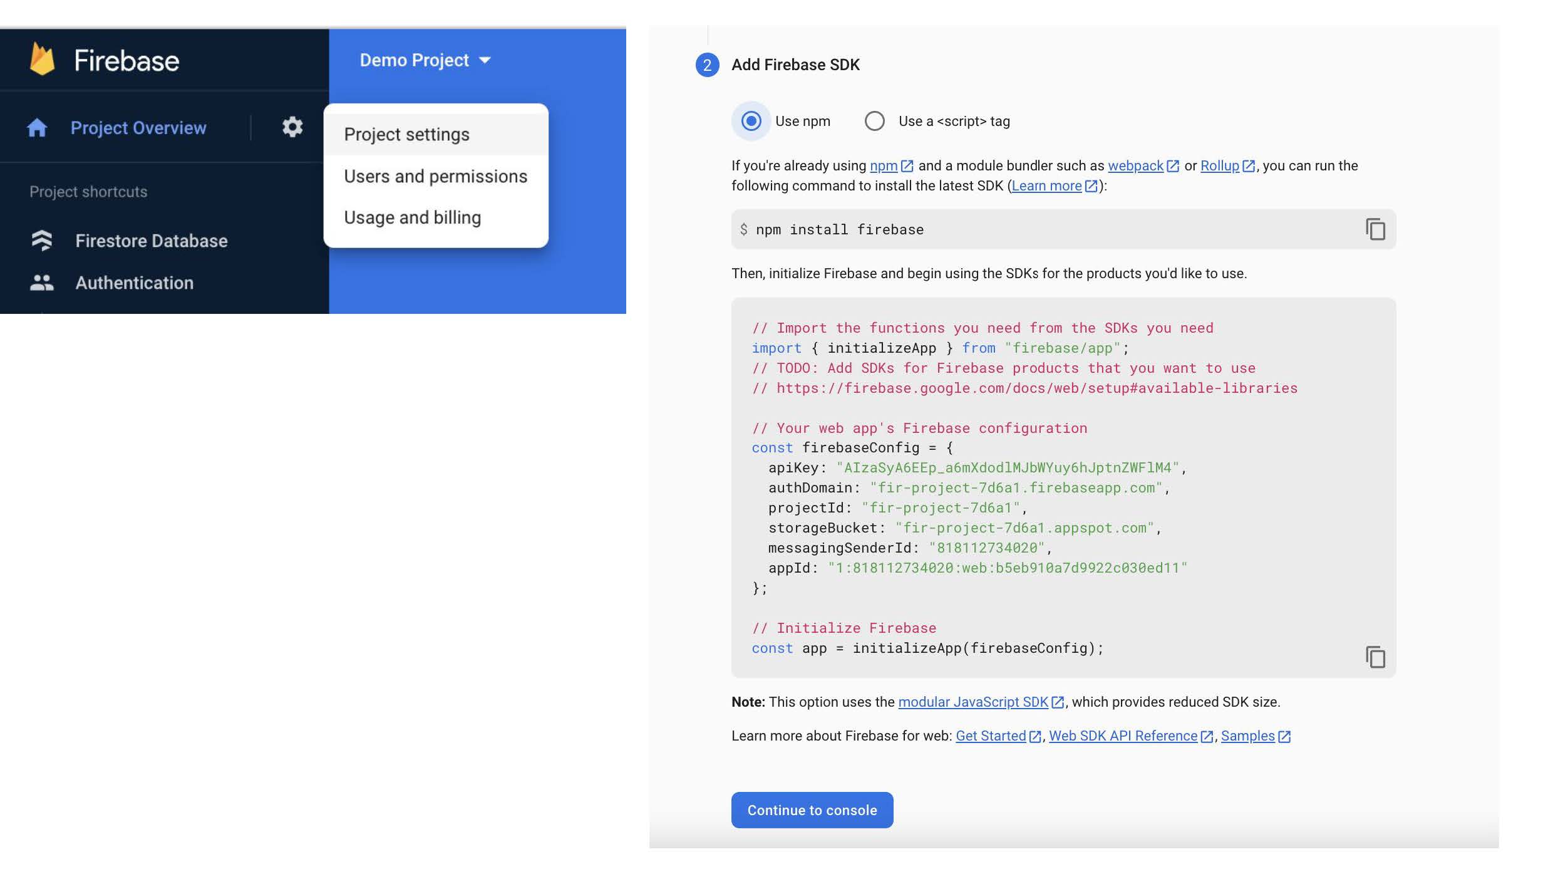1553x874 pixels.
Task: Click the initializeApp(firebaseConfig) line
Action: [927, 648]
